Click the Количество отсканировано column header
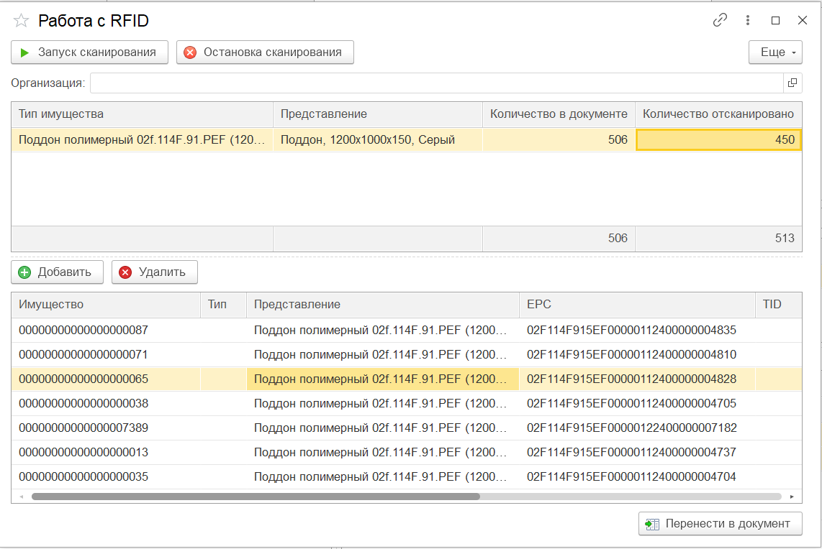The width and height of the screenshot is (822, 549). coord(718,114)
